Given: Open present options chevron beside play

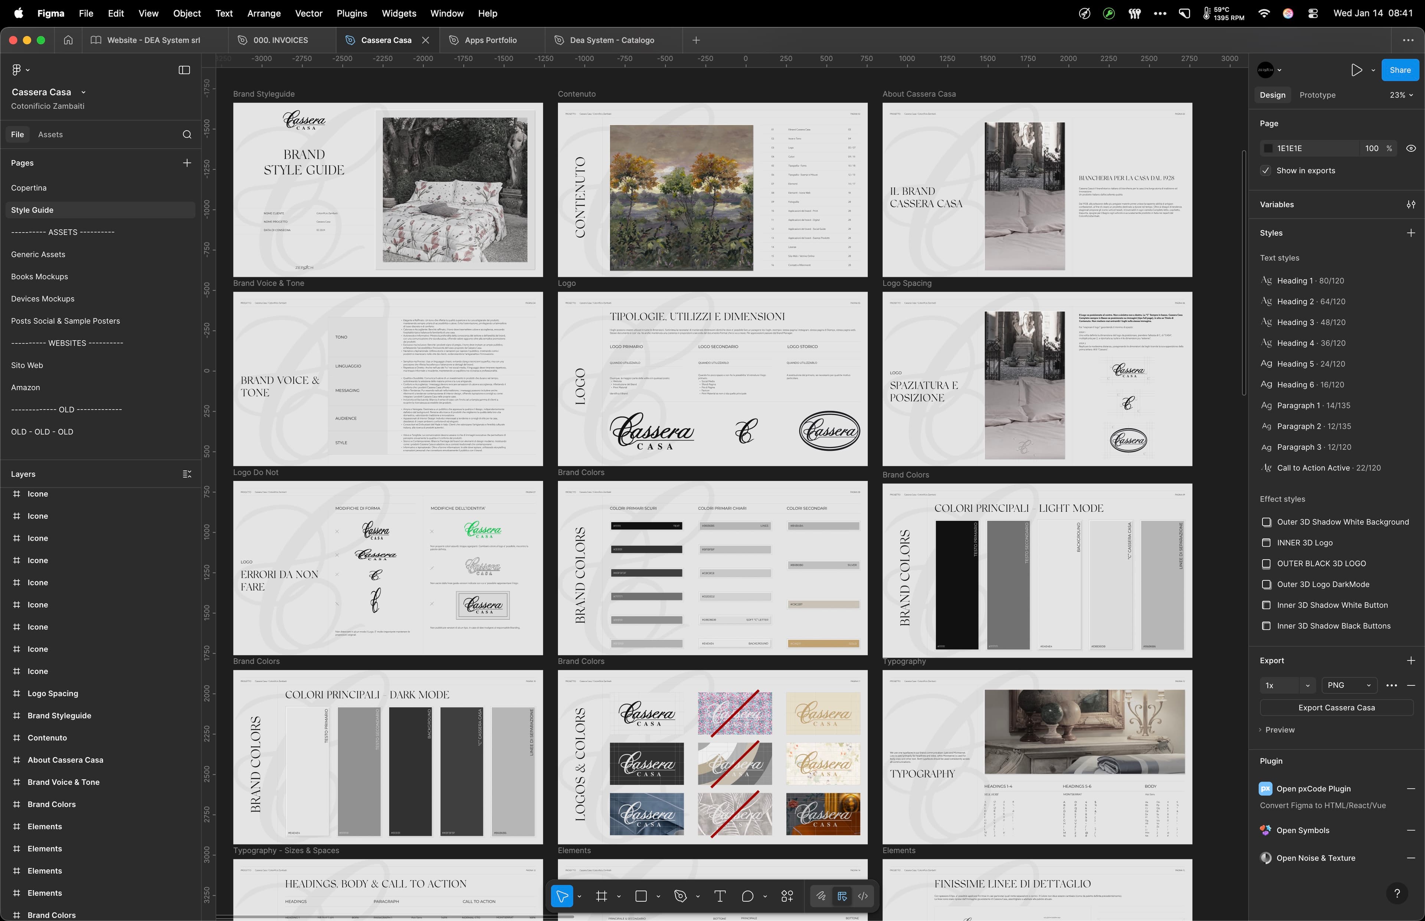Looking at the screenshot, I should (1373, 71).
